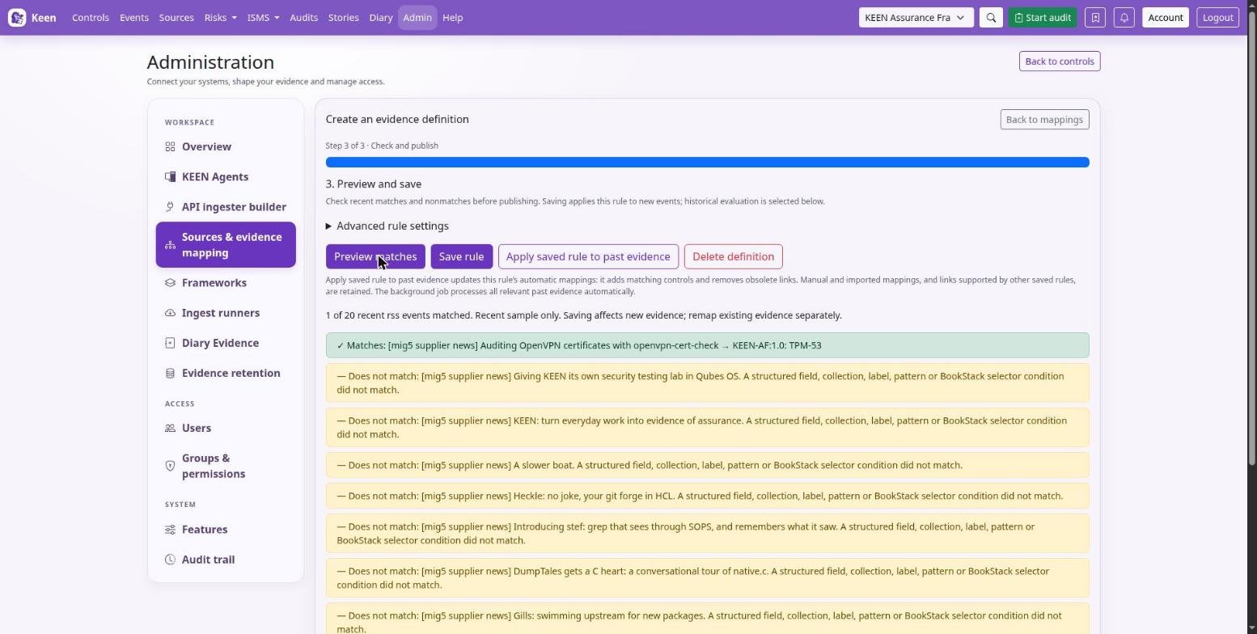Open the KEEN Assurance framework selector
Screen dimensions: 1257x634
[916, 18]
